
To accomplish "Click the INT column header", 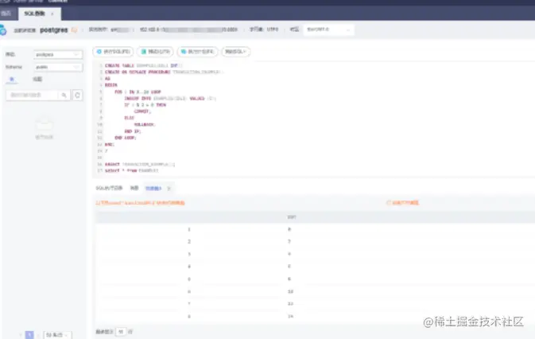I will click(x=292, y=217).
